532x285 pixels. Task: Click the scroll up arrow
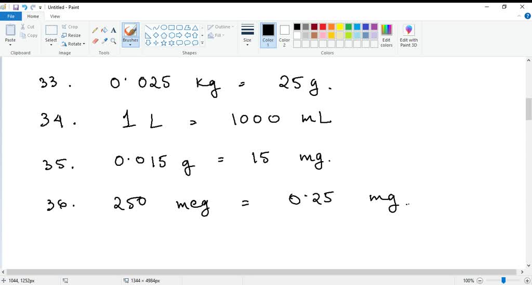point(528,61)
